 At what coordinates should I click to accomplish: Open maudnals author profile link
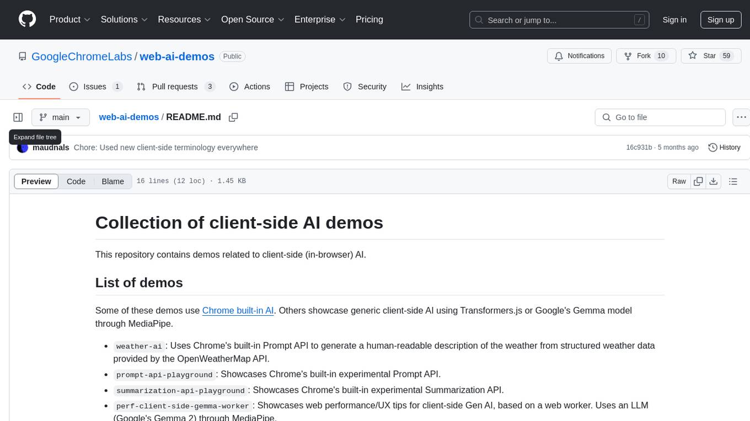(x=51, y=147)
